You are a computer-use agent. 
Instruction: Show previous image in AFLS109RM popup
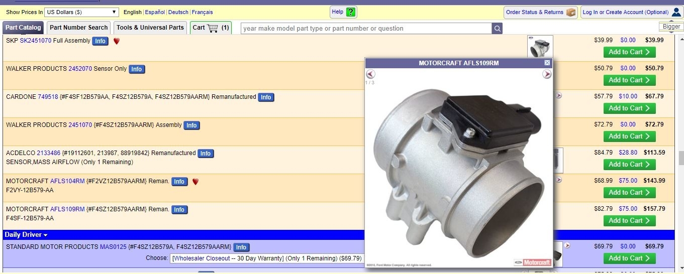click(371, 74)
